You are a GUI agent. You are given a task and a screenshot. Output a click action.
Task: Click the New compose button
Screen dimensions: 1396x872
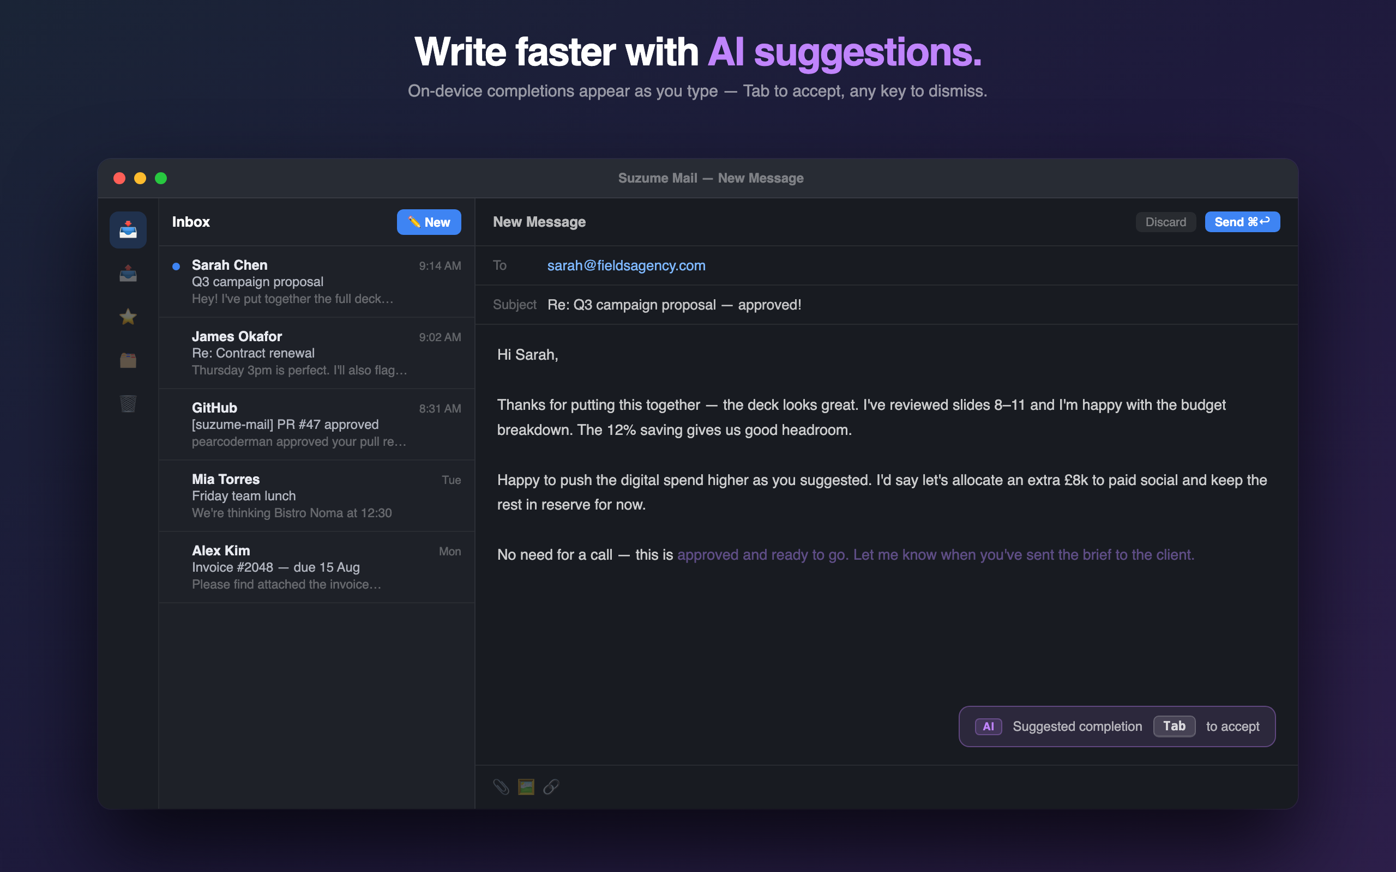pyautogui.click(x=429, y=222)
